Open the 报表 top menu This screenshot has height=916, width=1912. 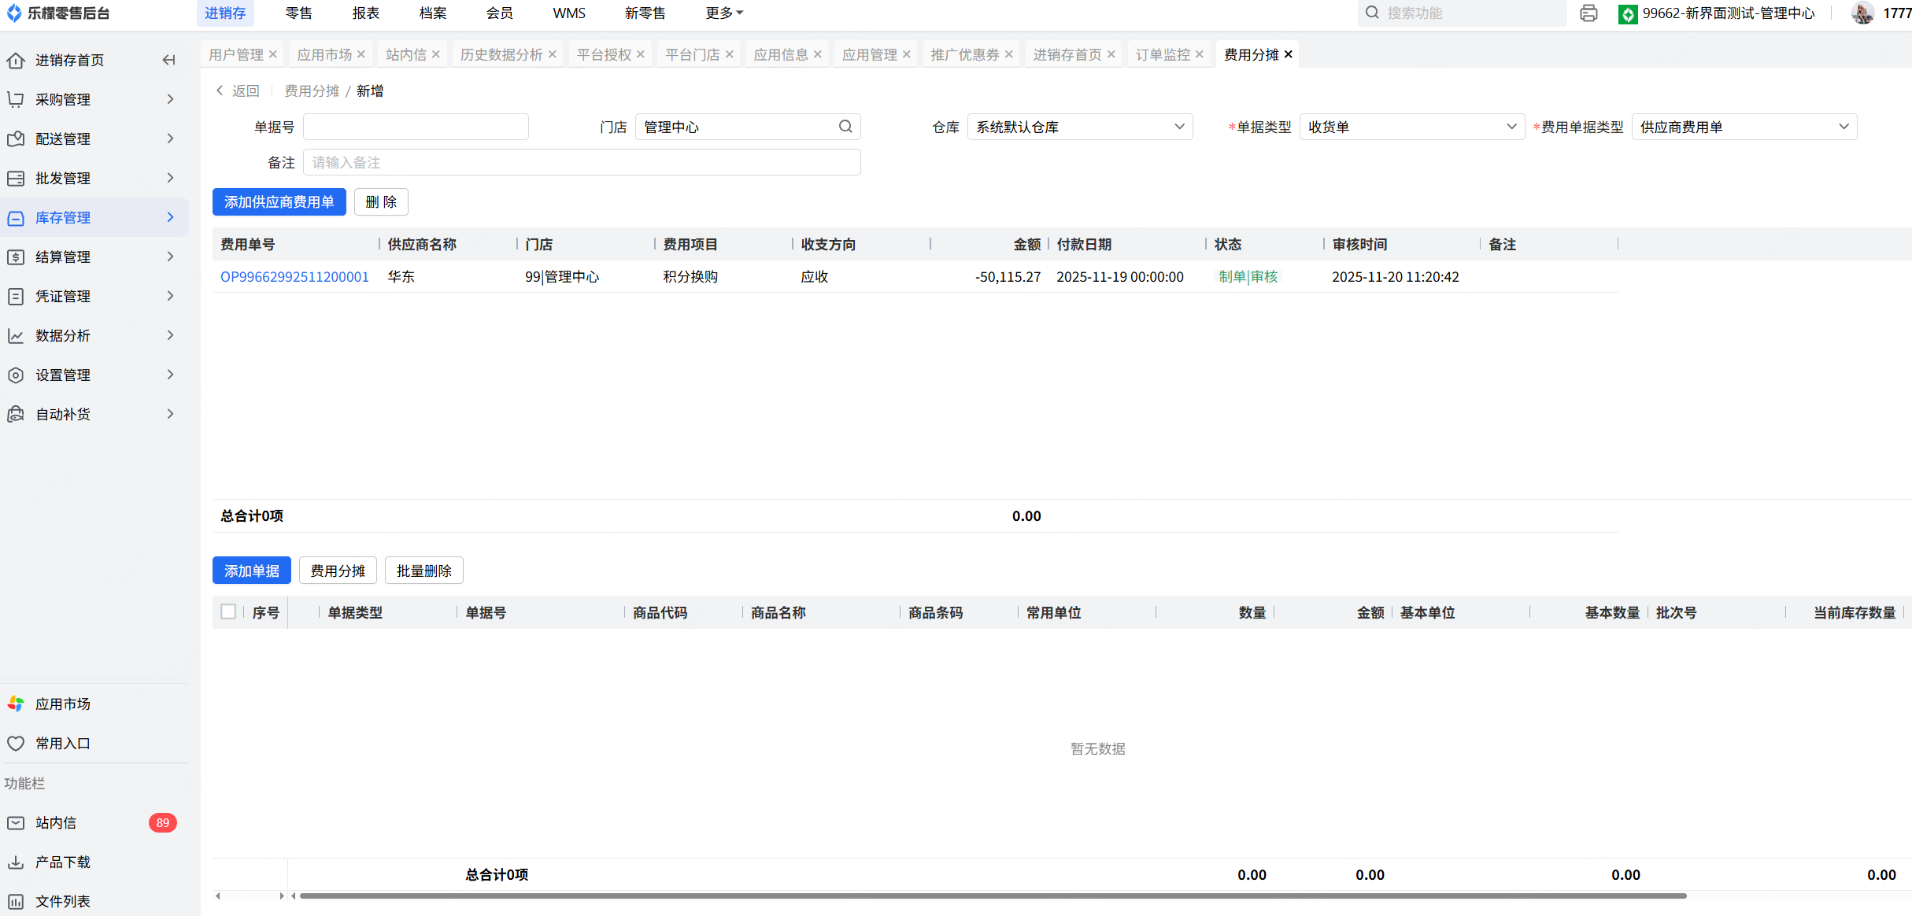coord(365,13)
